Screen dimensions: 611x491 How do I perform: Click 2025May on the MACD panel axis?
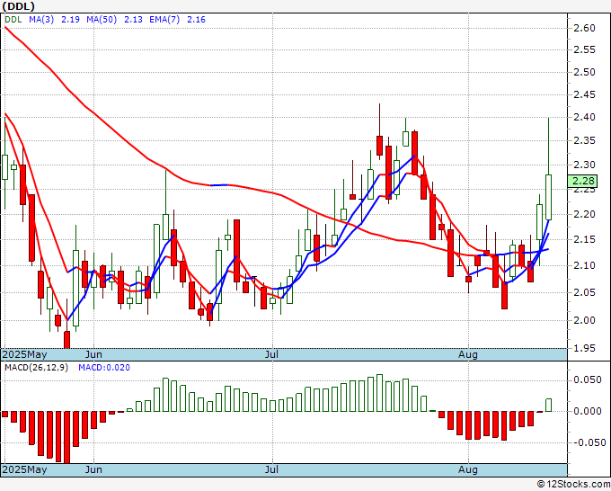(24, 469)
